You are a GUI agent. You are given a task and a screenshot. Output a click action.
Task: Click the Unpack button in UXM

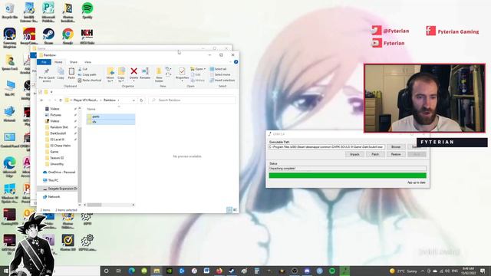(354, 154)
